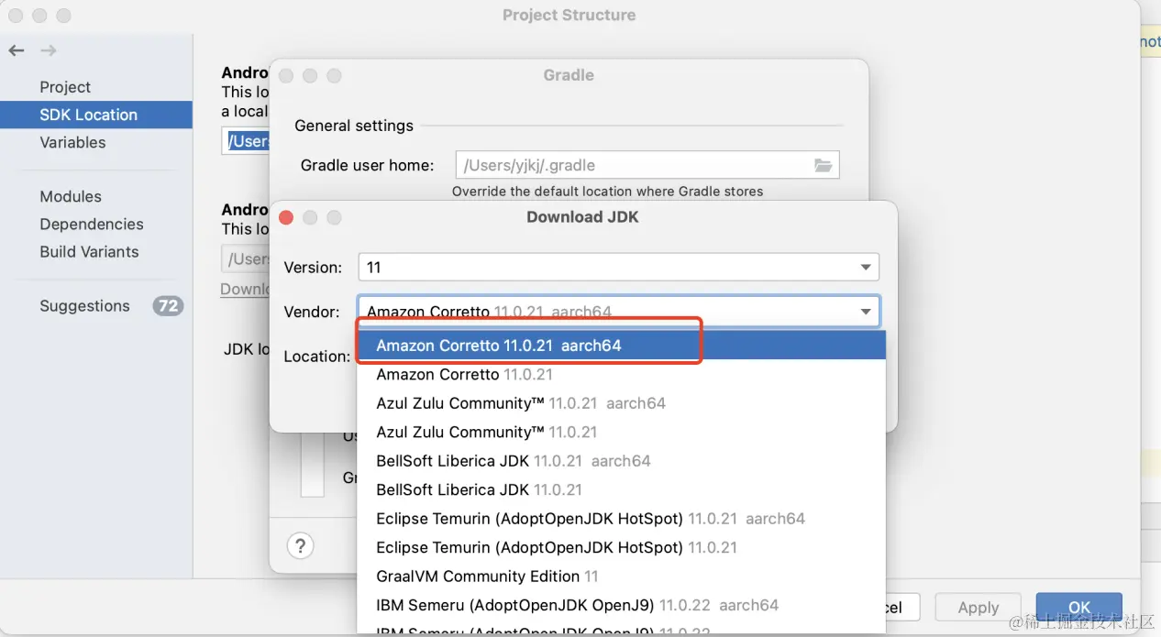Choose IBM Semeru 11.0.22 aarch64
Screen dimensions: 1161x637
577,605
